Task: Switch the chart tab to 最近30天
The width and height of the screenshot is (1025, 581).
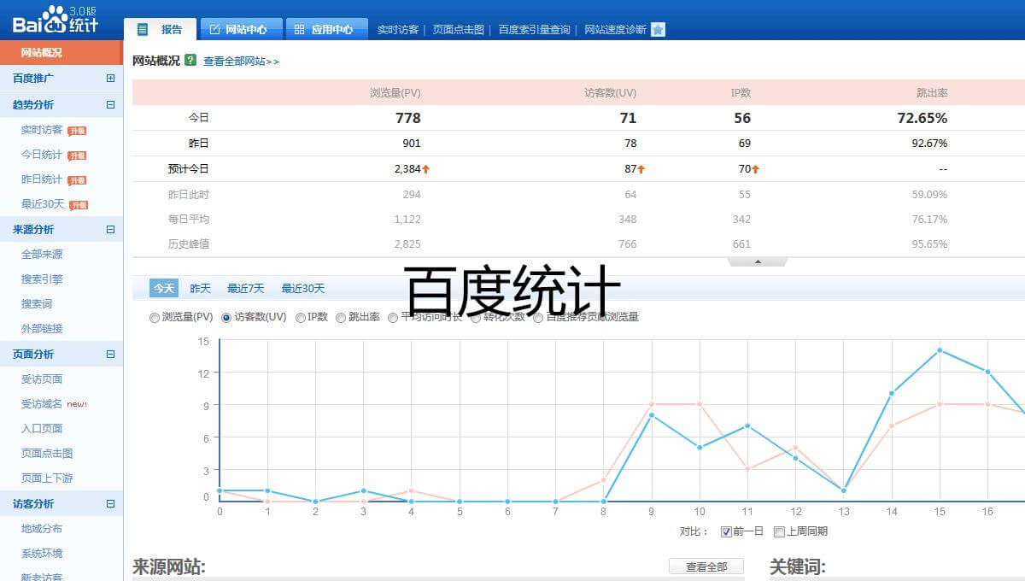Action: [303, 289]
